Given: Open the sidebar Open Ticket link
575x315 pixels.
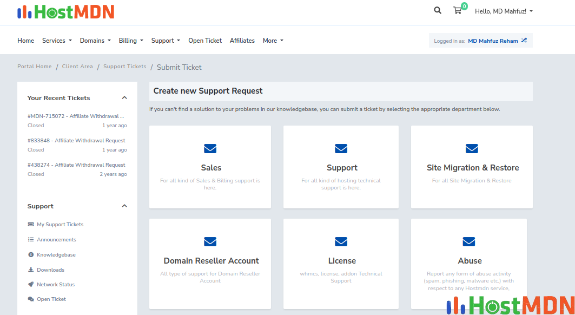Looking at the screenshot, I should pos(51,299).
